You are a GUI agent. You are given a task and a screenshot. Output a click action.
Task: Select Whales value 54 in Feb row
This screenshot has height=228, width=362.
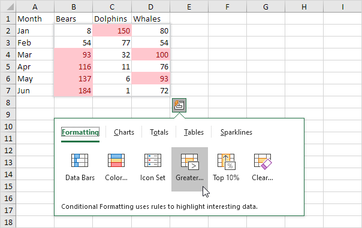click(150, 42)
